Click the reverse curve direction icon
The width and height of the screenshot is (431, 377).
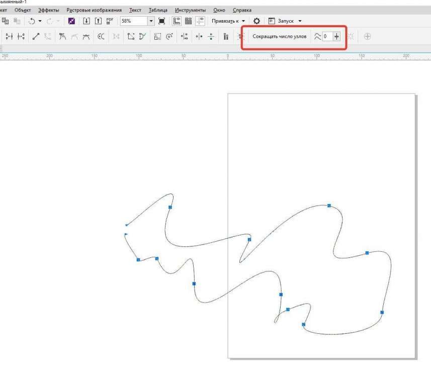coord(101,36)
